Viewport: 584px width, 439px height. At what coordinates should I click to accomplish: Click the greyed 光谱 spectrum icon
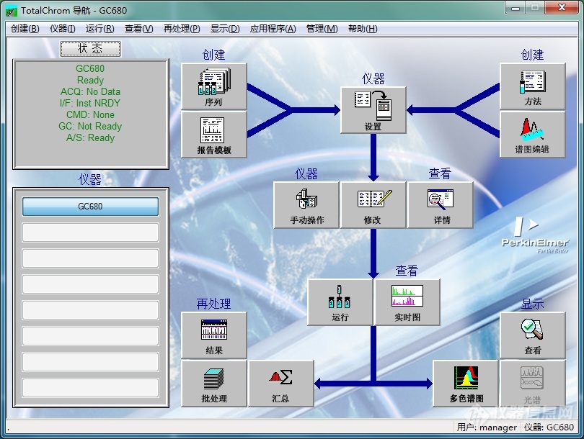coord(532,384)
